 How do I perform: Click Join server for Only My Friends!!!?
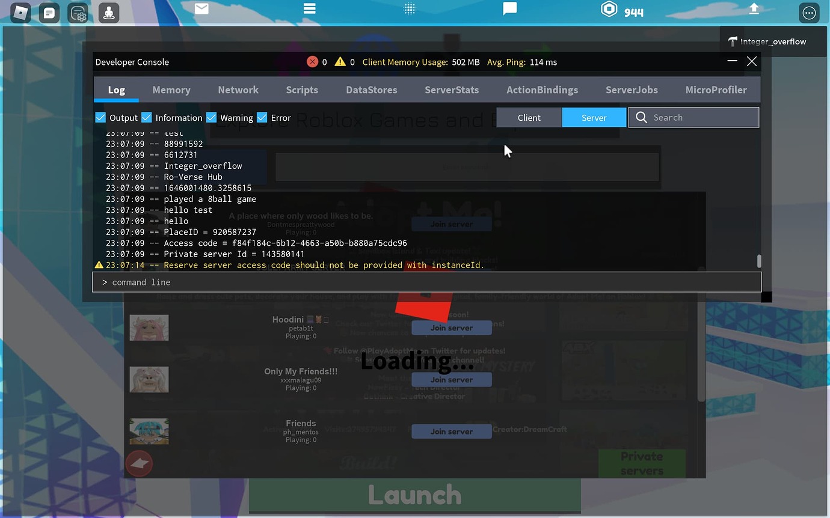(x=451, y=379)
